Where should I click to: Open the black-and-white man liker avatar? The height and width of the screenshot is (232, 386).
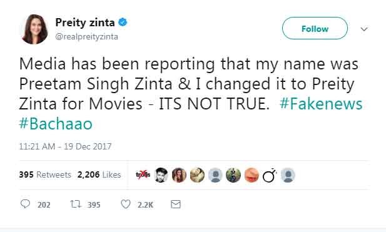pos(161,175)
